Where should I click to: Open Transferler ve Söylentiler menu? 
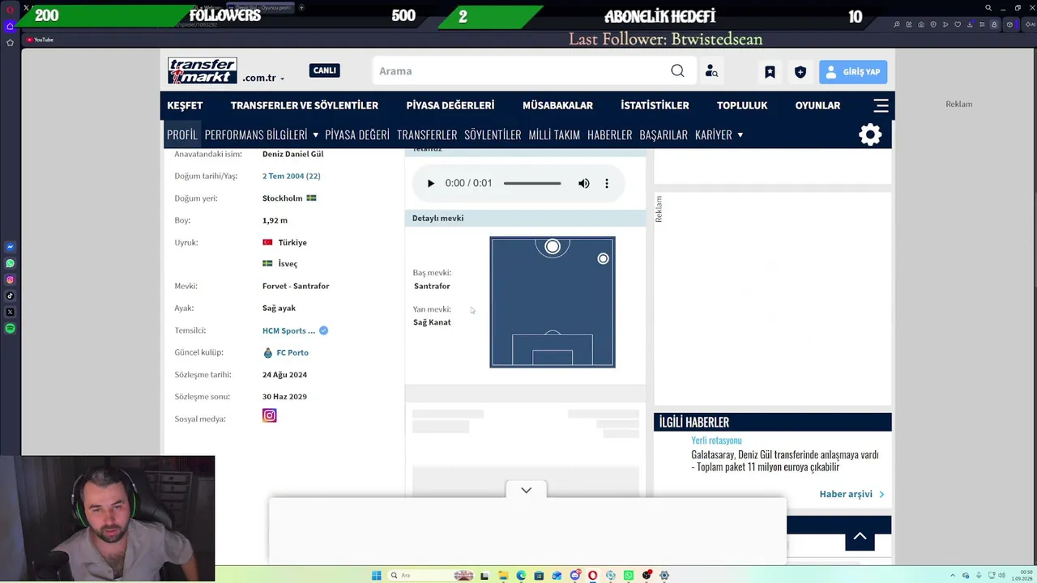click(305, 105)
